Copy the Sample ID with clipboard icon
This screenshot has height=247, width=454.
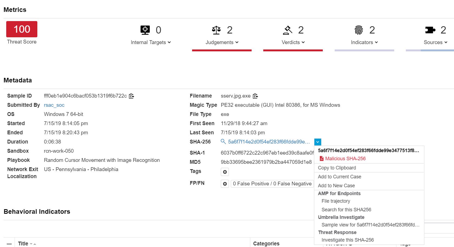[x=131, y=96]
